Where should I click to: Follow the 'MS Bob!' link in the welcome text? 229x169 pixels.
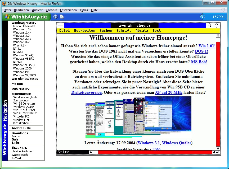[199, 62]
